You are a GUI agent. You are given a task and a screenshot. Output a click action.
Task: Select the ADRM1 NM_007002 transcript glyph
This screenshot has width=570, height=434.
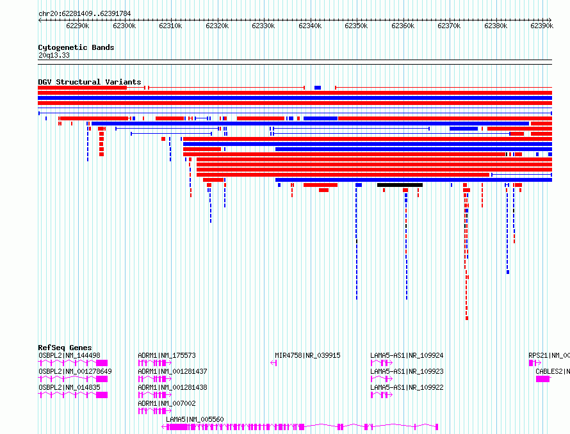[155, 411]
